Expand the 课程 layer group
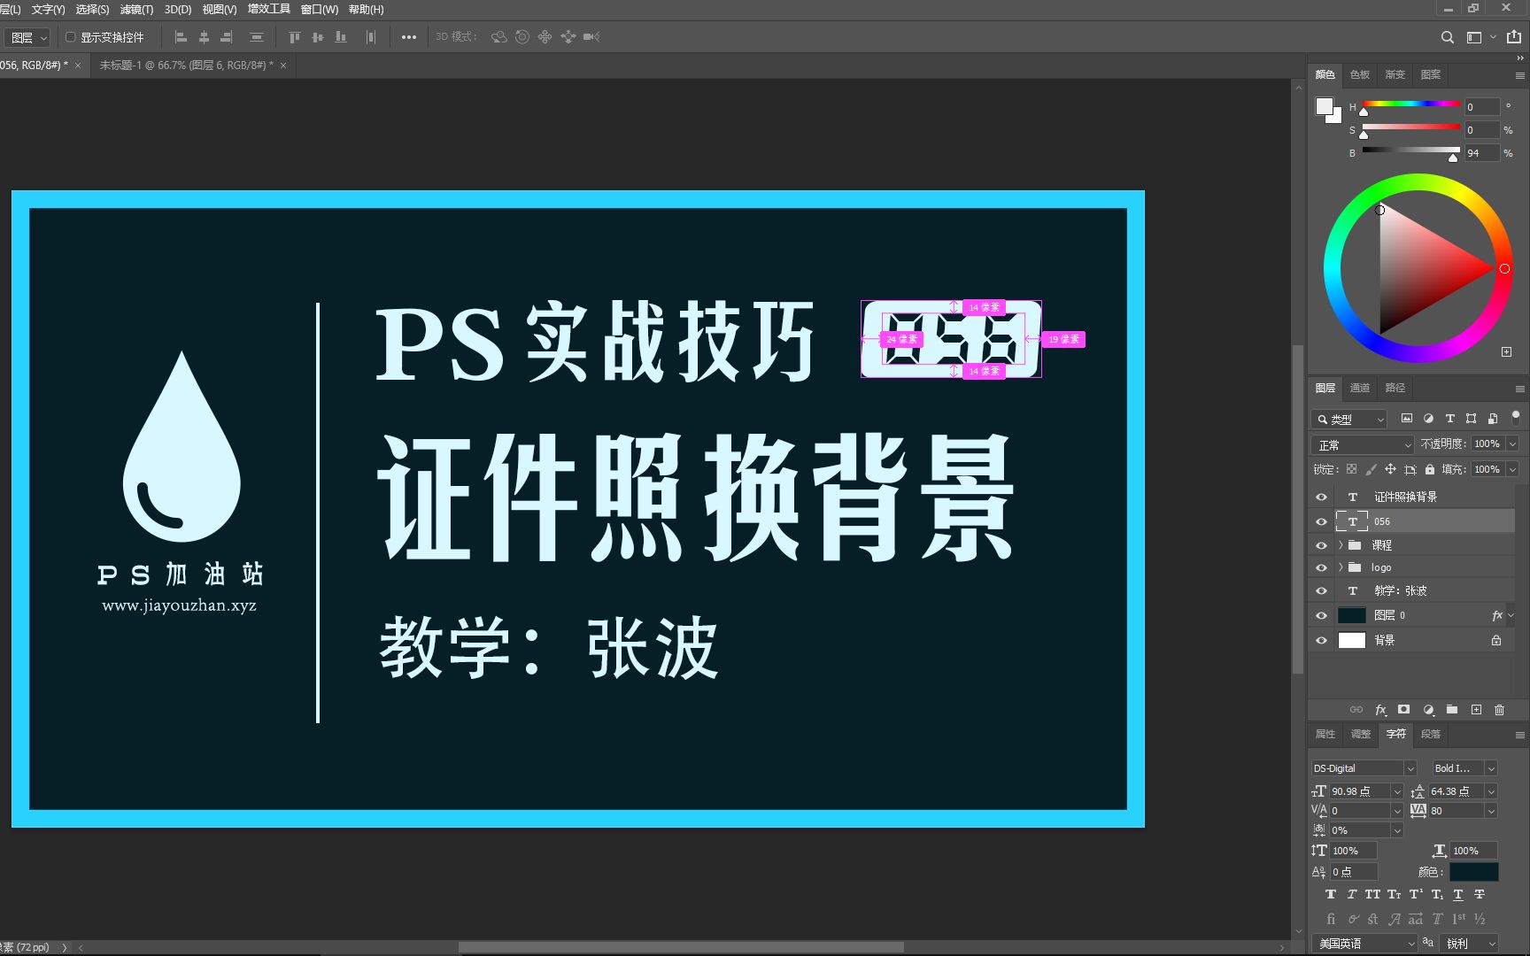The height and width of the screenshot is (956, 1530). pos(1341,545)
